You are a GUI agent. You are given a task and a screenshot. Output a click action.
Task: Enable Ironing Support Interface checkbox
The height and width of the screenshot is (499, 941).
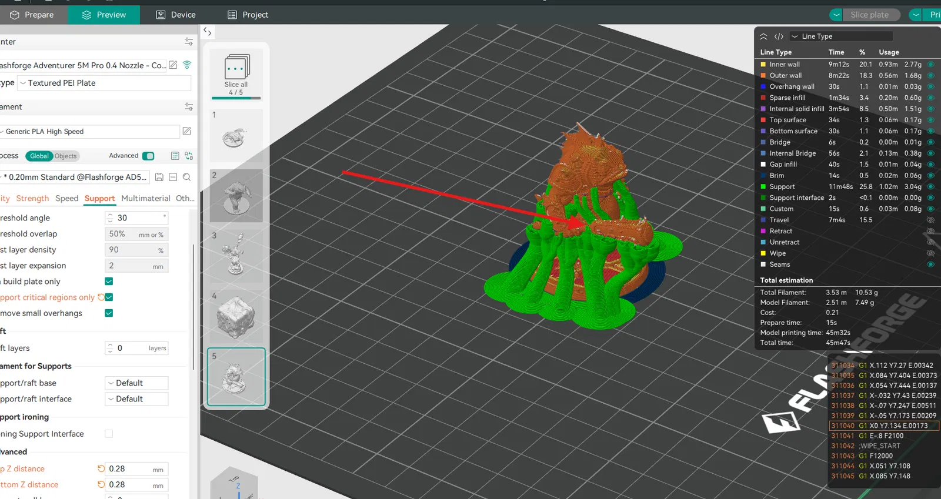[x=109, y=434]
